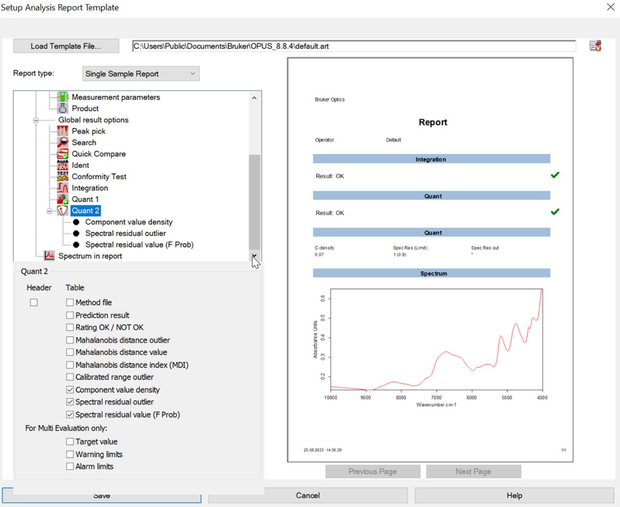Click the Previous Page button

pos(372,471)
